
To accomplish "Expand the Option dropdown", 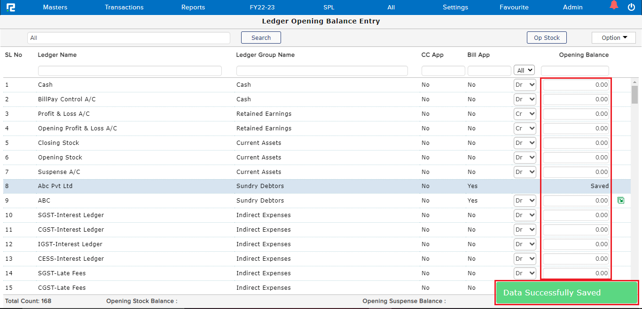I will point(613,38).
